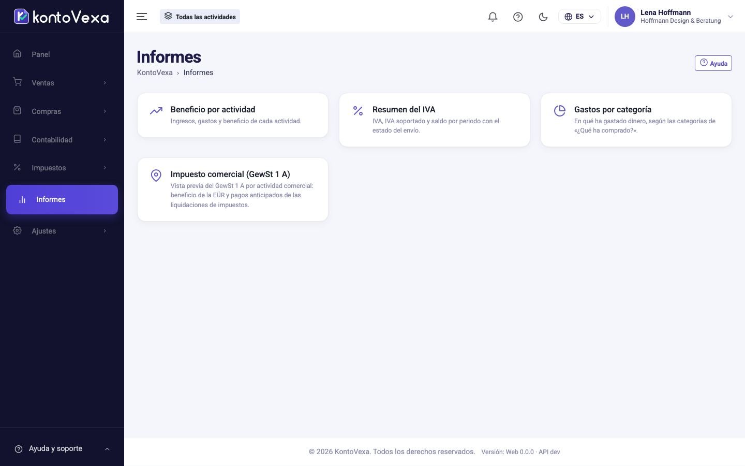Switch to dark mode with moon icon

543,17
